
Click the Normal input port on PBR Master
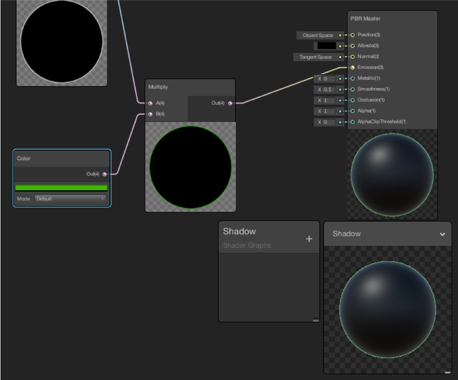coord(352,57)
